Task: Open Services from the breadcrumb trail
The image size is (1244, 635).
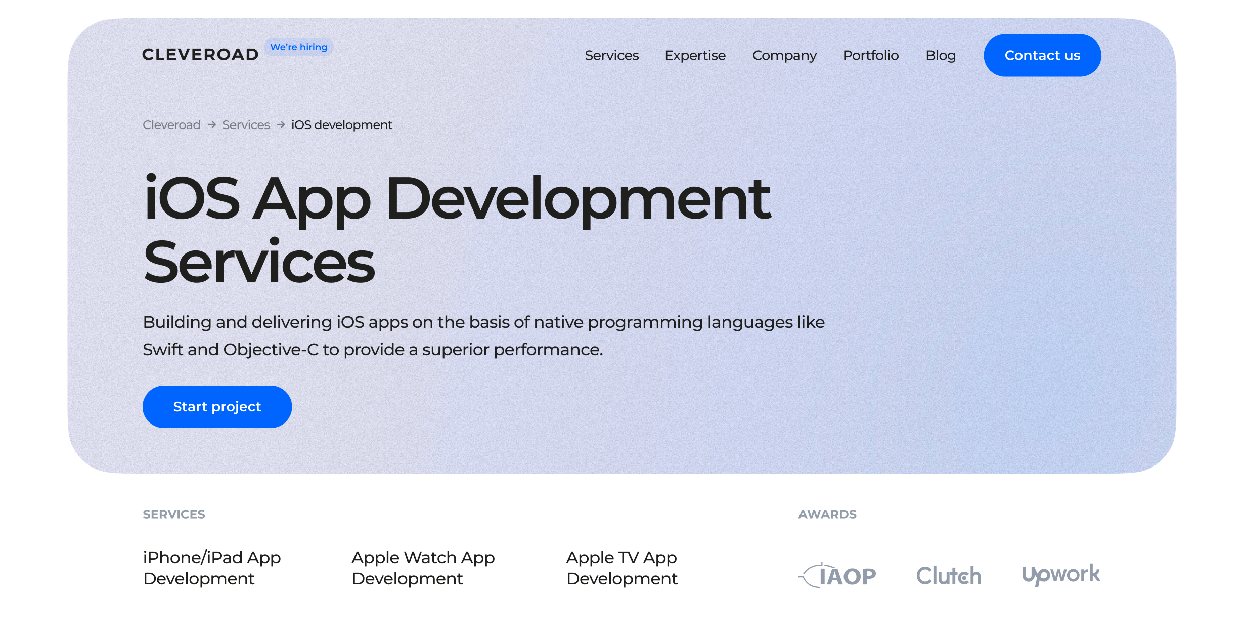Action: pos(246,124)
